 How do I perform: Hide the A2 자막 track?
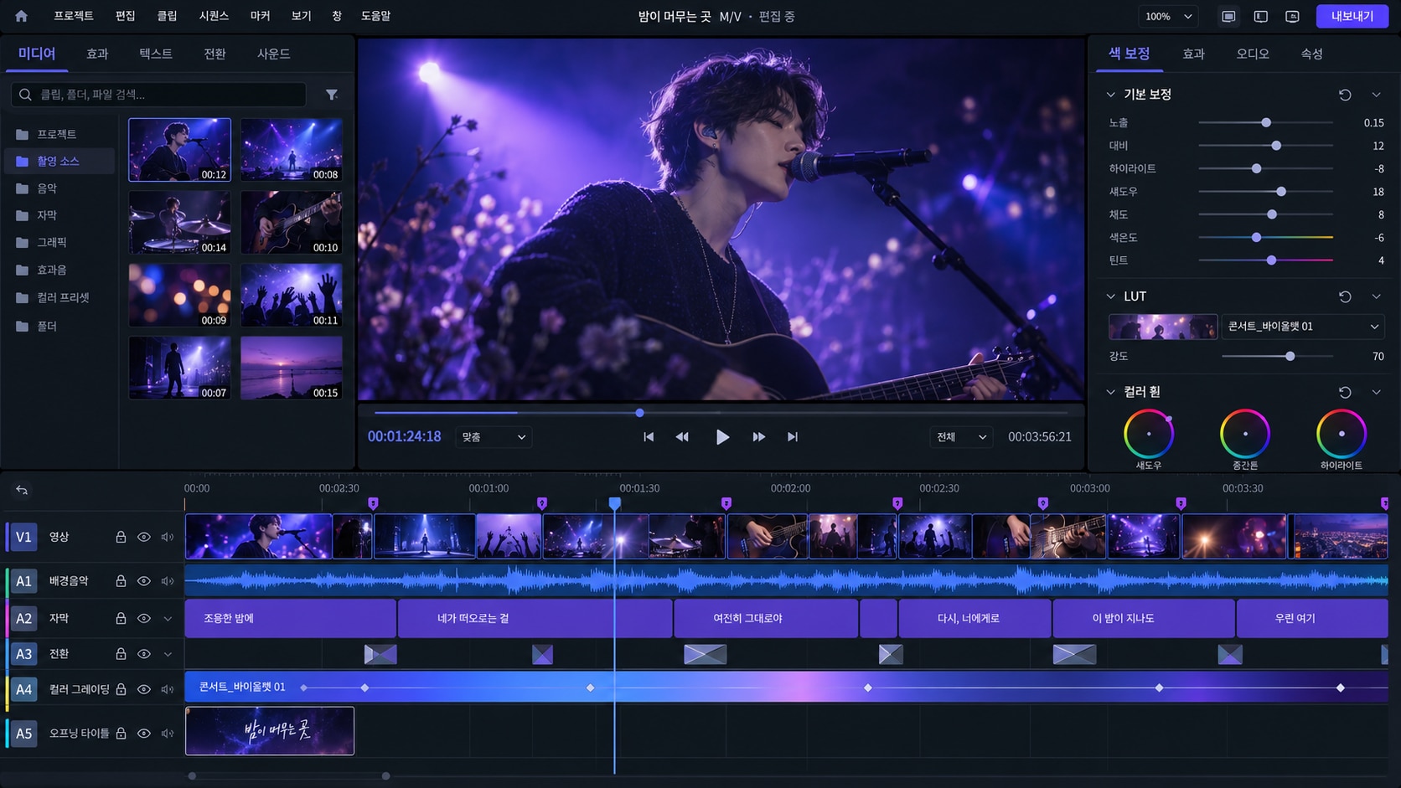[144, 618]
